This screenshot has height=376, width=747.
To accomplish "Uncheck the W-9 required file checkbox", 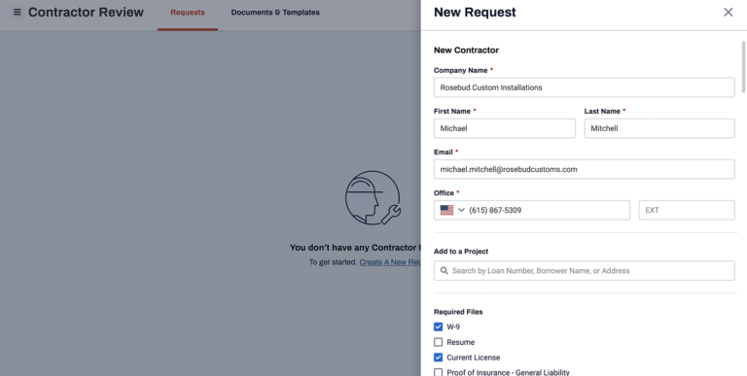I will coord(439,327).
